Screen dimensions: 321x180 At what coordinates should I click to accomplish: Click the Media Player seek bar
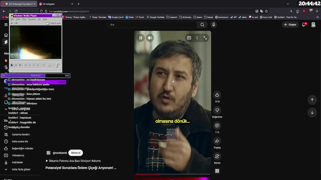pos(35,61)
